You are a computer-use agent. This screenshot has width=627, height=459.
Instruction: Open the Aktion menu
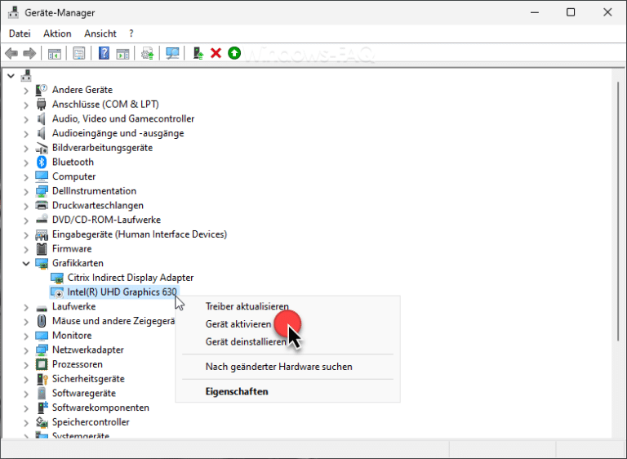(57, 33)
